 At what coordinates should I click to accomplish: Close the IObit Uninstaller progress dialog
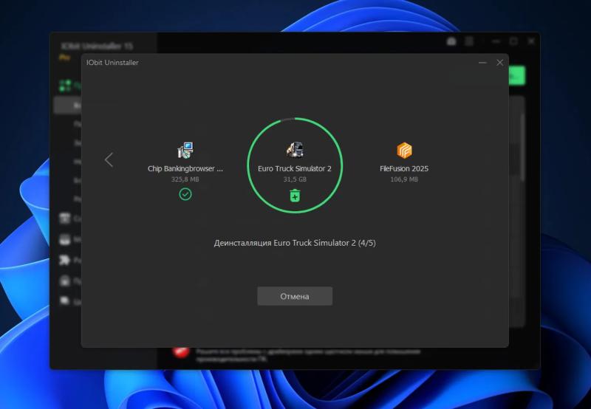coord(500,63)
